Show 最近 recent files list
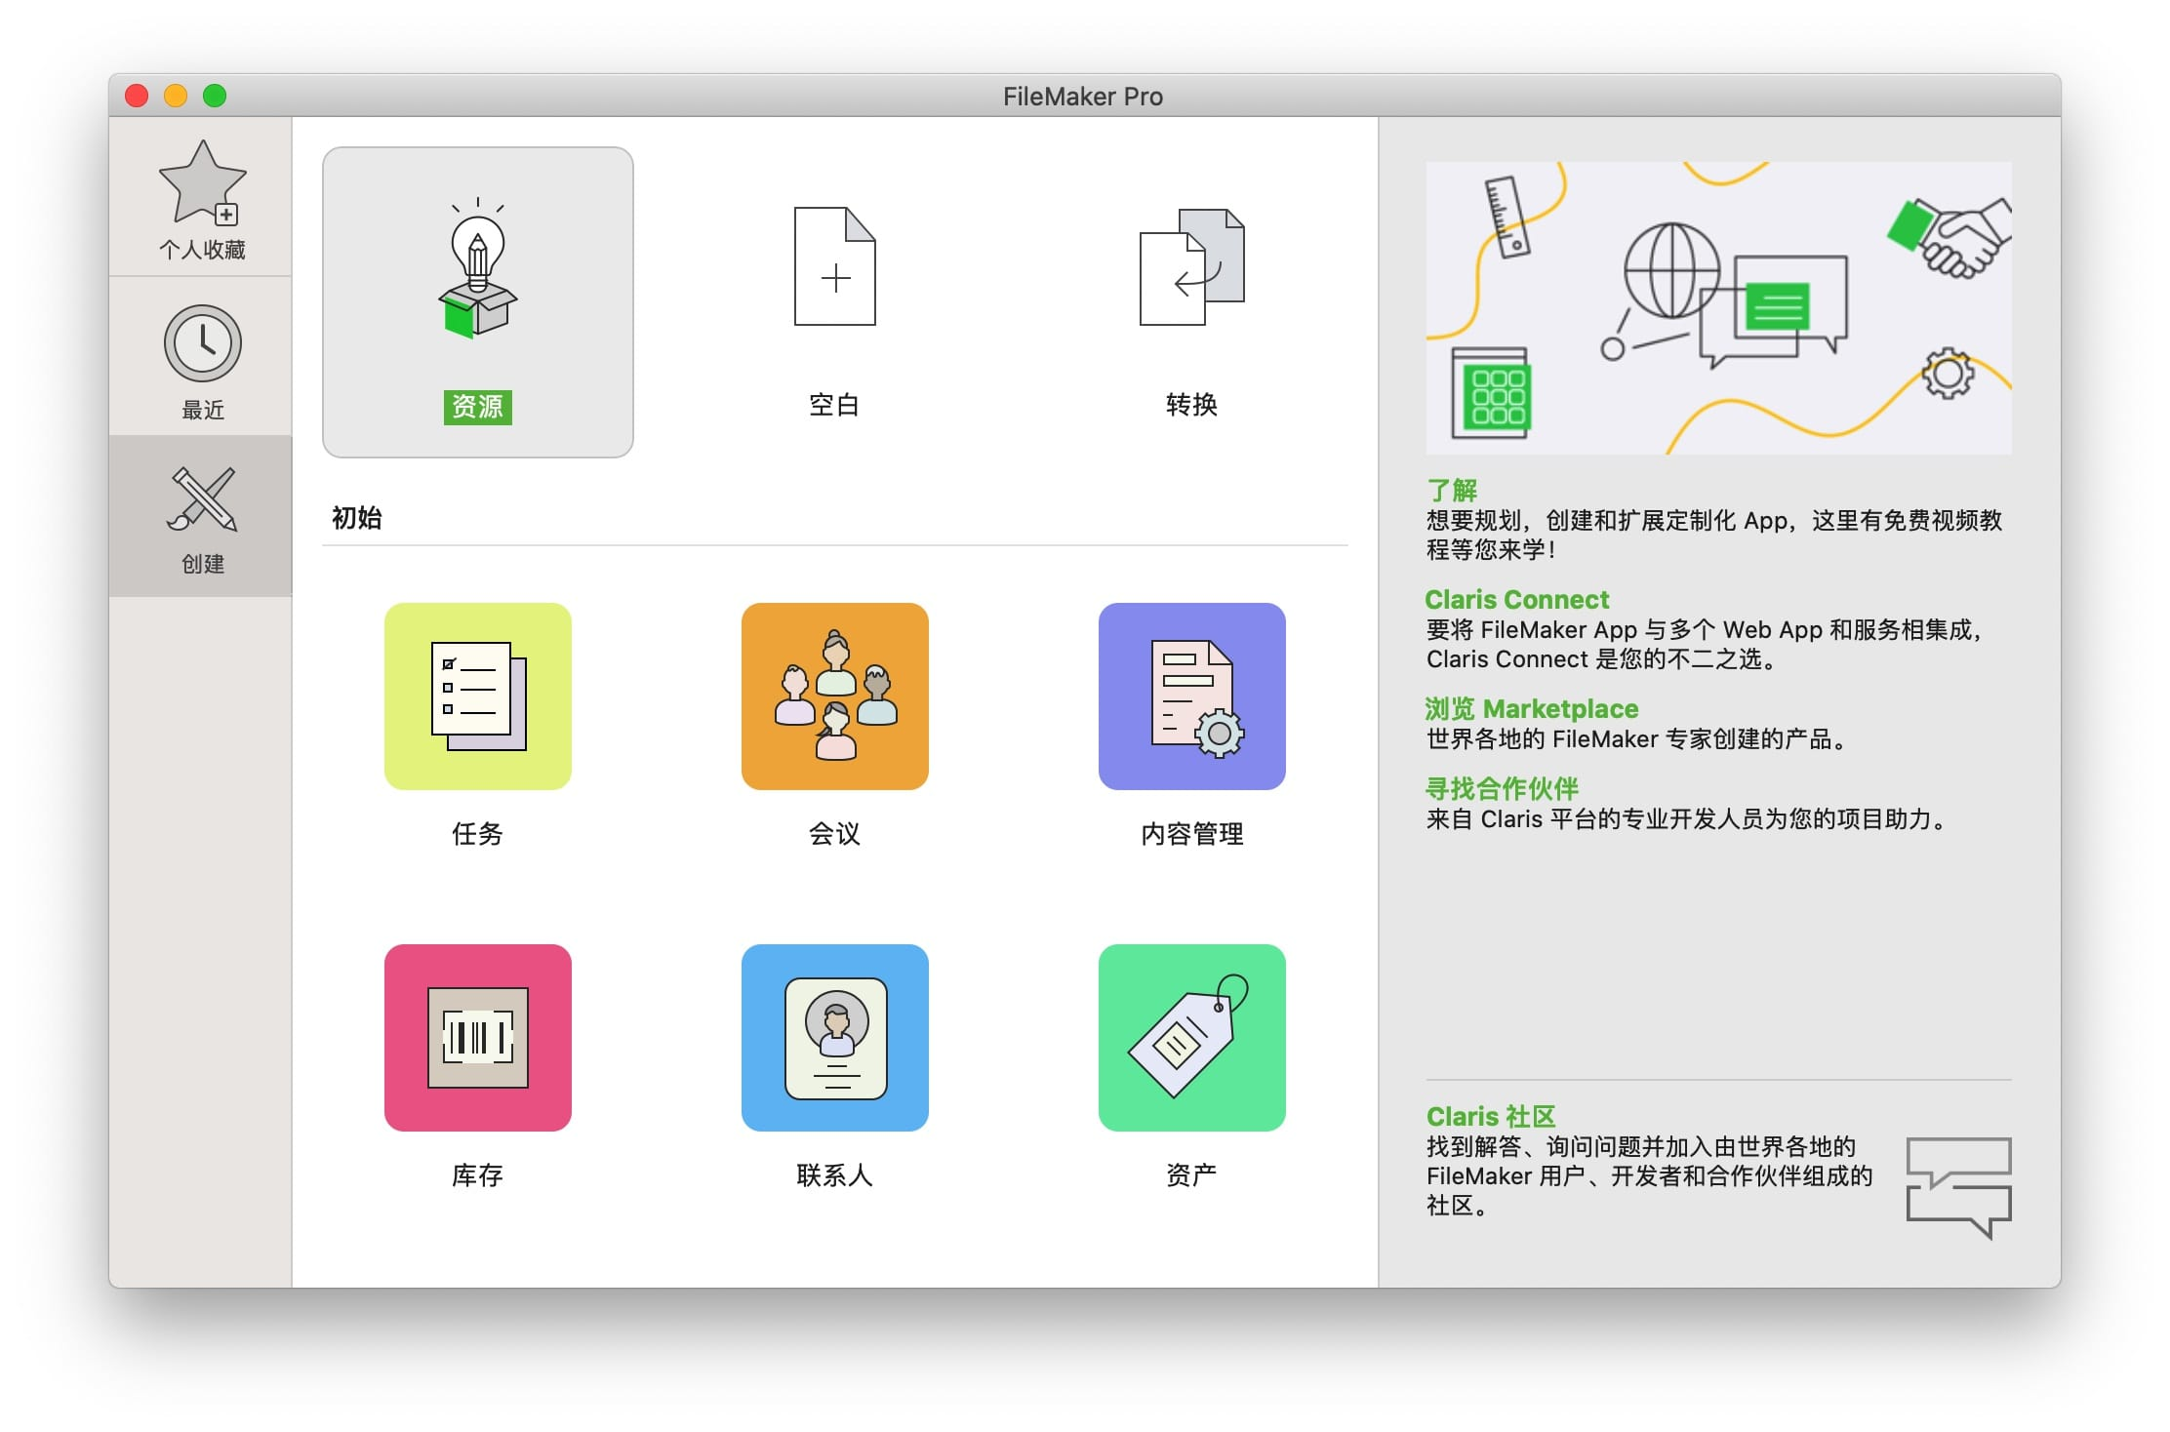Screen dimensions: 2170x1432 tap(200, 358)
